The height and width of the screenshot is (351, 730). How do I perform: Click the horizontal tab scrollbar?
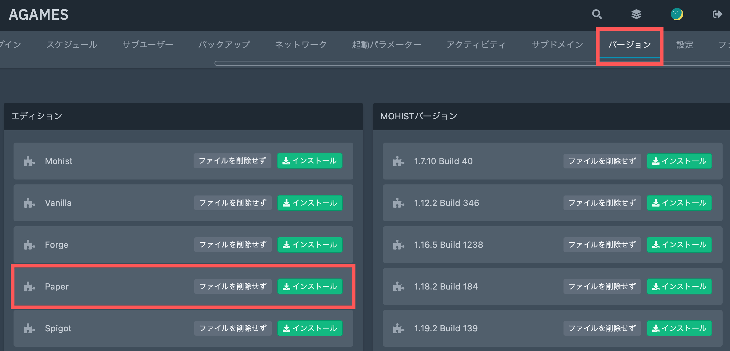pyautogui.click(x=400, y=63)
